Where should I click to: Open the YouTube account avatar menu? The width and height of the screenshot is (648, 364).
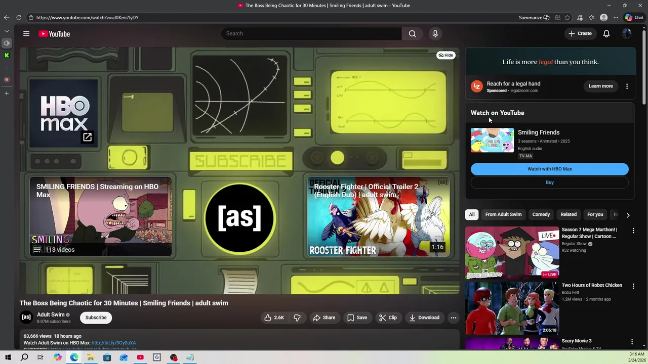[626, 34]
